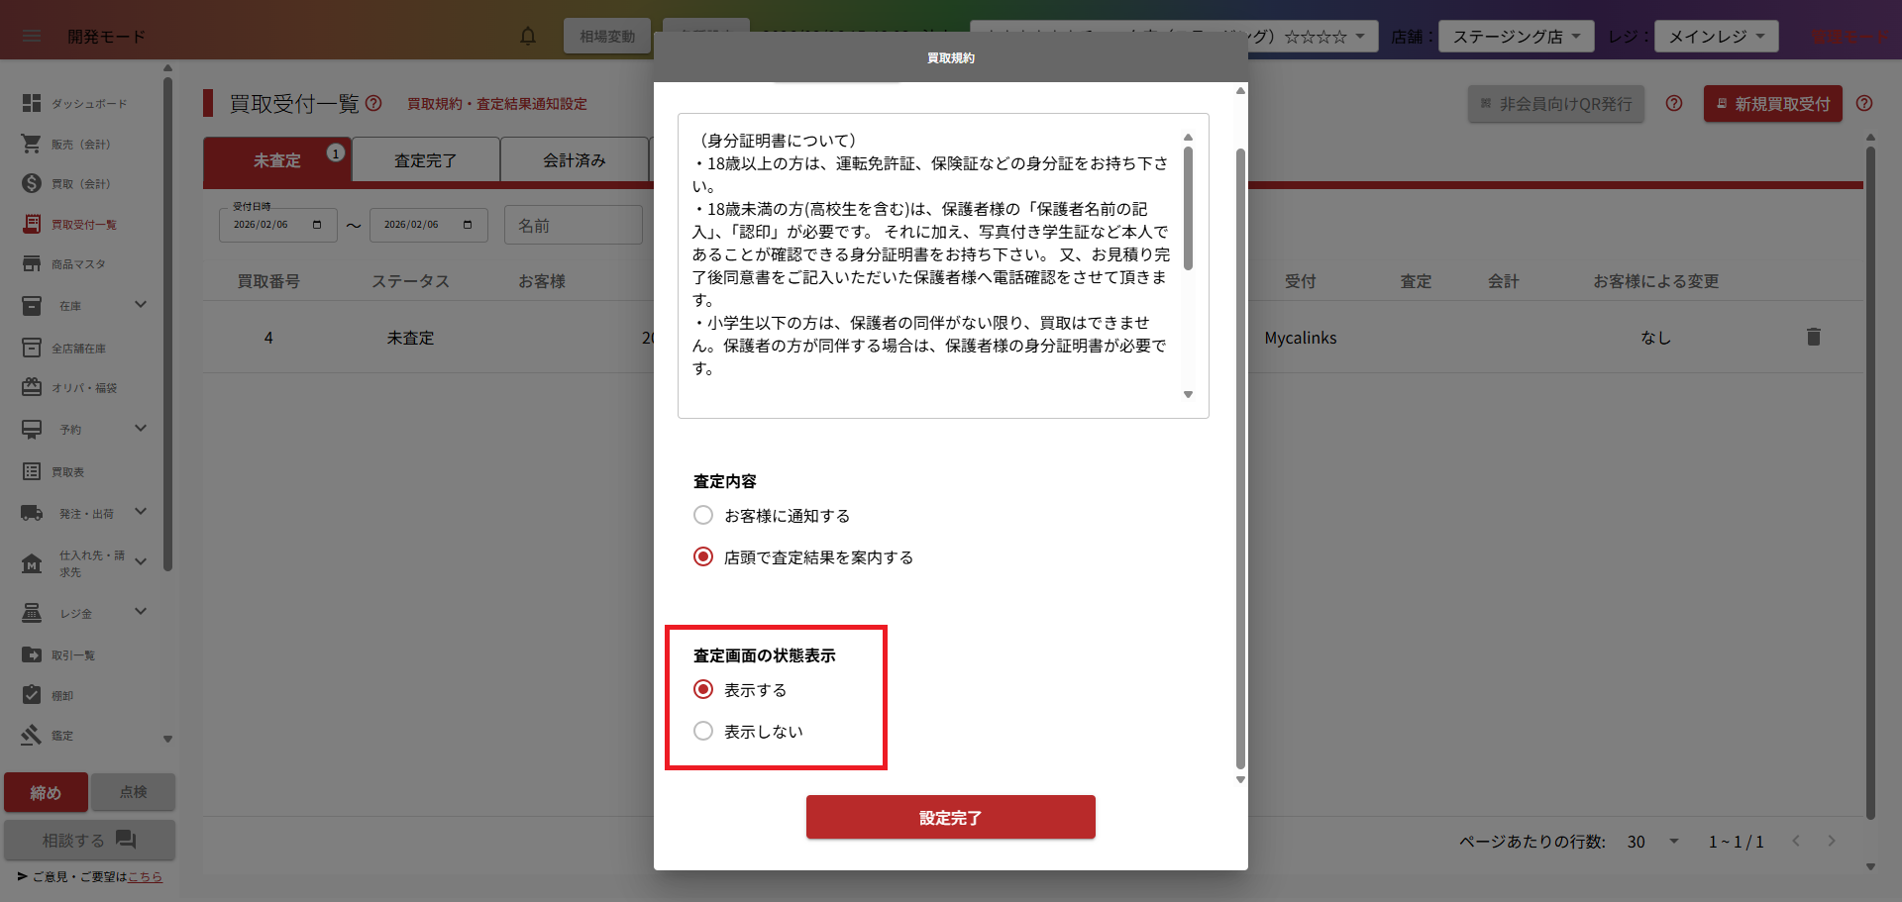The image size is (1902, 902).
Task: Open the 発注・出荷 truck icon
Action: (32, 513)
